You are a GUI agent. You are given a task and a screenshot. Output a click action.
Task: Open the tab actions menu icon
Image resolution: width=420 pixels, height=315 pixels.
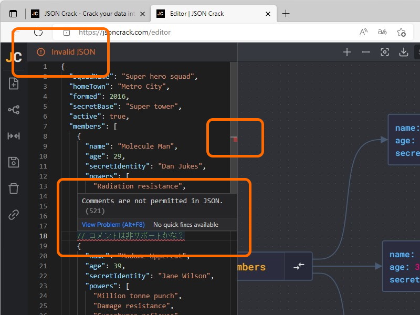click(13, 14)
